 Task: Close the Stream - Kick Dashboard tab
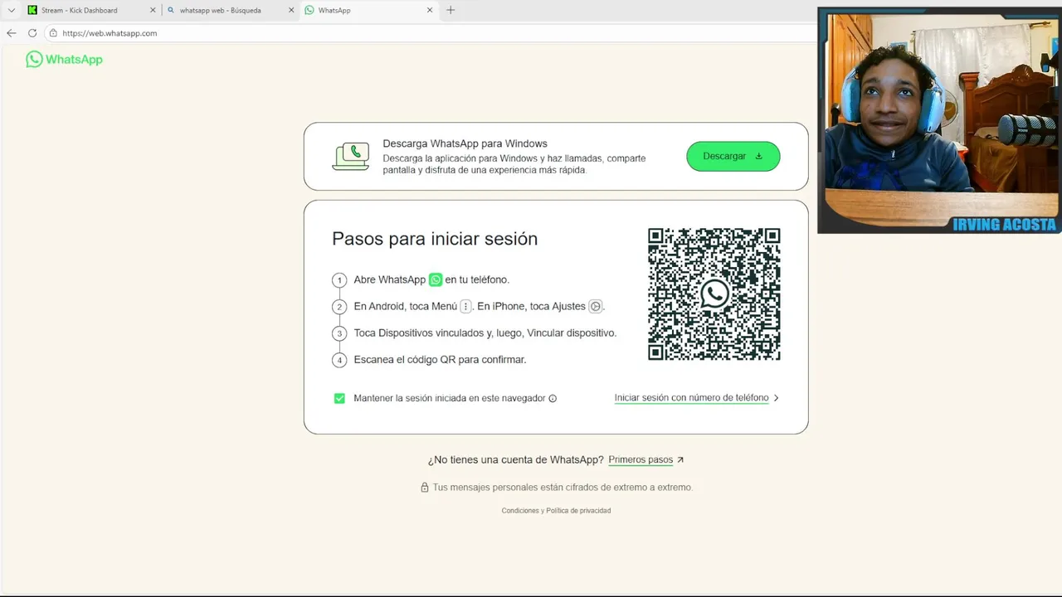153,10
